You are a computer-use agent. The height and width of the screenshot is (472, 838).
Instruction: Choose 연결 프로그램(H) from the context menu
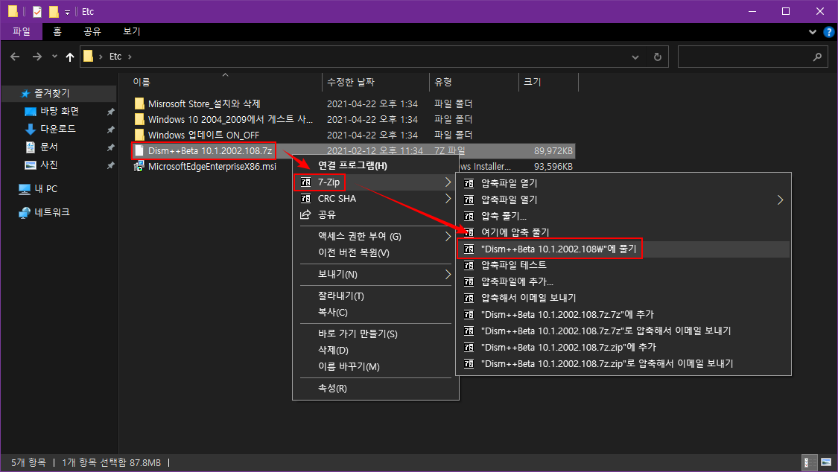pos(375,165)
